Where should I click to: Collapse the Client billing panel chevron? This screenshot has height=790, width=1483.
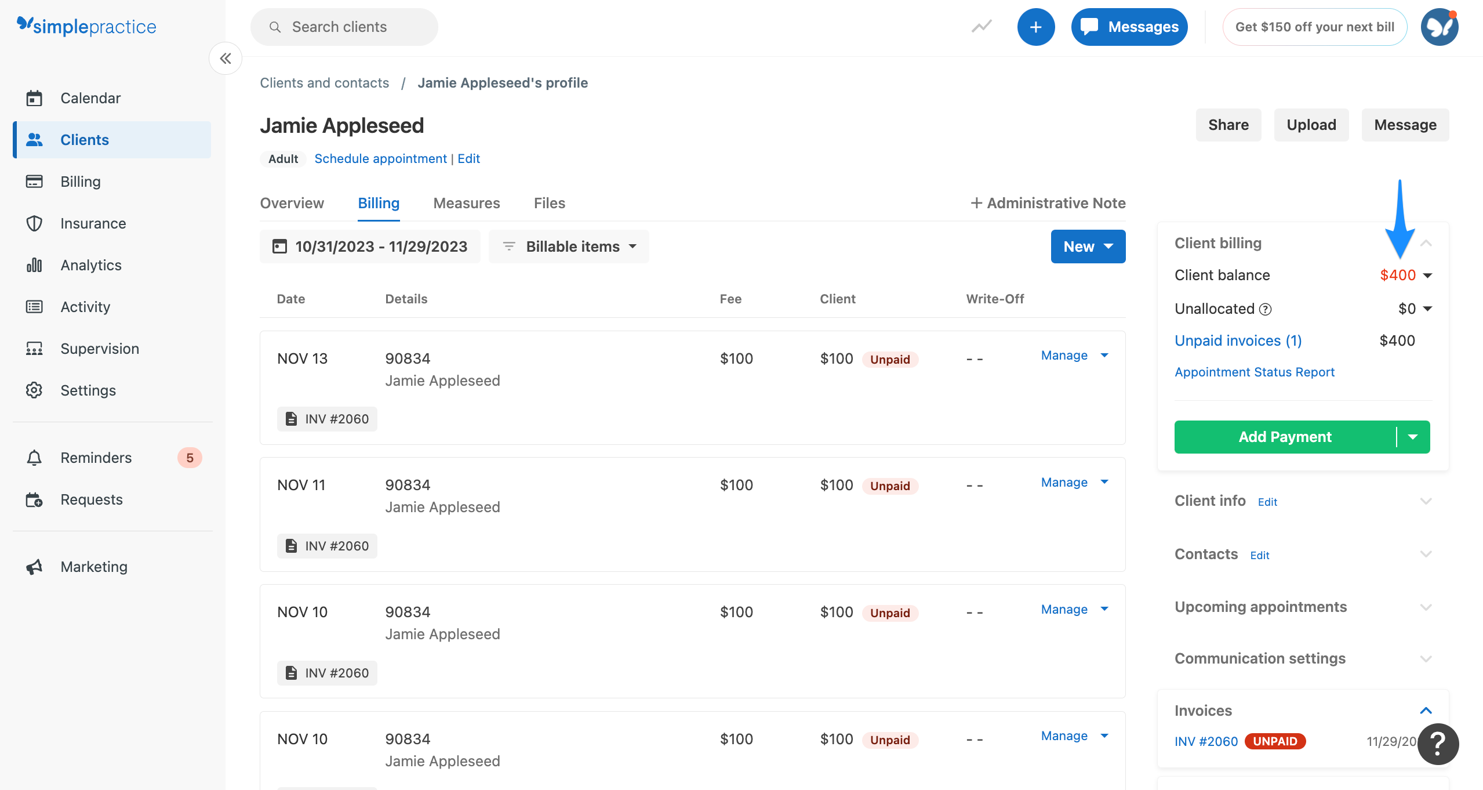tap(1426, 243)
